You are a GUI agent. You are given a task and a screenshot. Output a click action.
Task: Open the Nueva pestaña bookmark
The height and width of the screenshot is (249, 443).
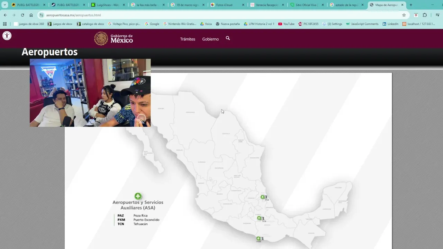coord(228,24)
